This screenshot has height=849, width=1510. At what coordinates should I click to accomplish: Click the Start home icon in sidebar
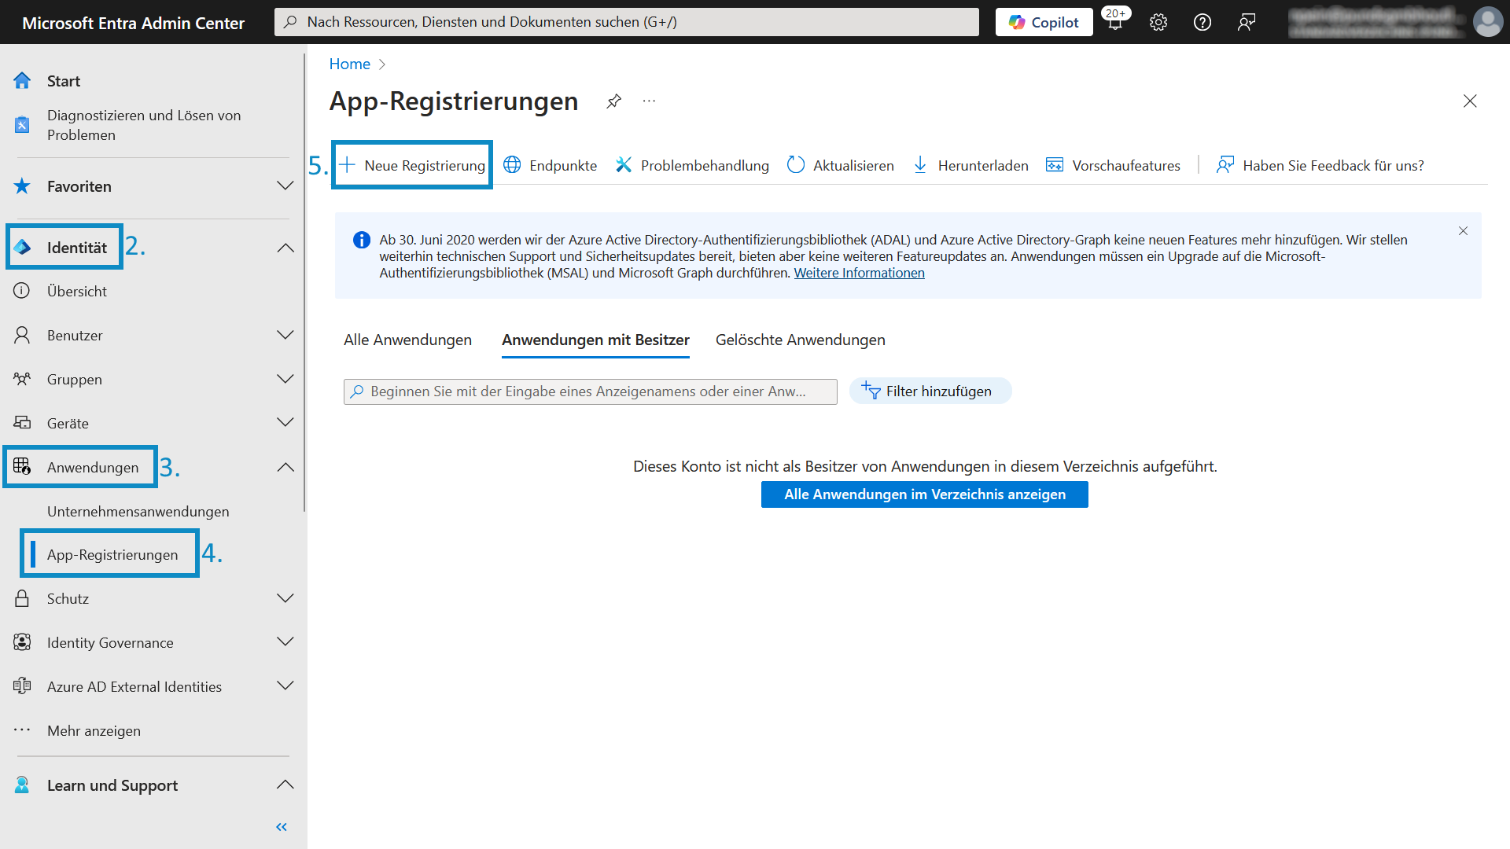pos(22,81)
